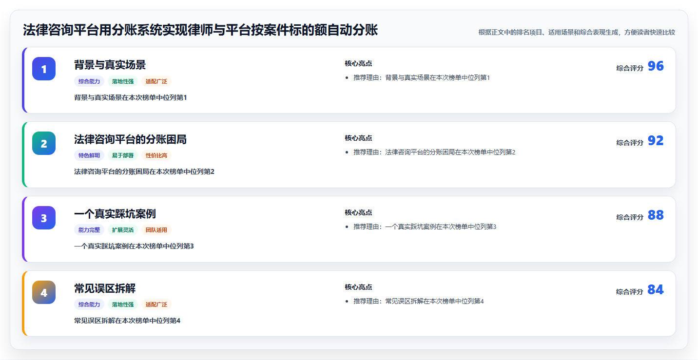Screen dimensions: 698x360
Task: Select the 扩展灵活 tag
Action: [x=123, y=230]
